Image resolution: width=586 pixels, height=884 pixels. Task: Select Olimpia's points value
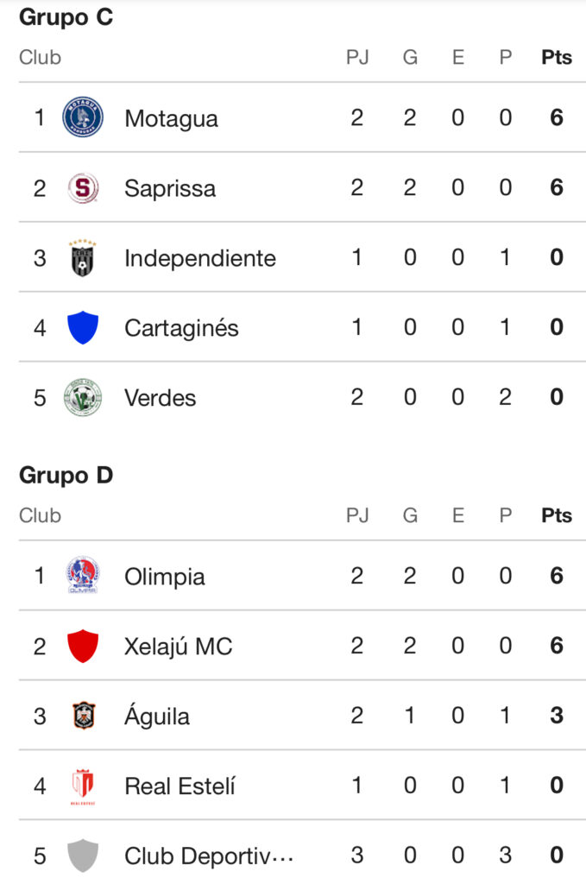pos(557,576)
